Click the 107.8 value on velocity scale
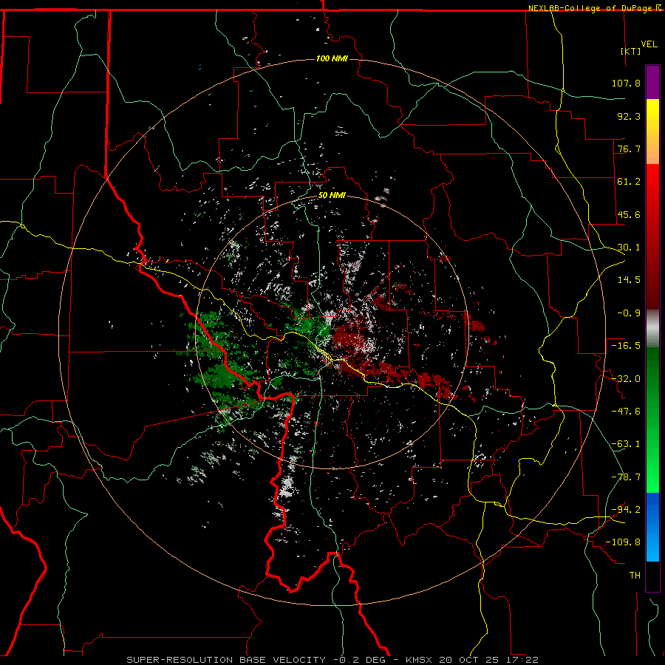665x665 pixels. tap(626, 83)
